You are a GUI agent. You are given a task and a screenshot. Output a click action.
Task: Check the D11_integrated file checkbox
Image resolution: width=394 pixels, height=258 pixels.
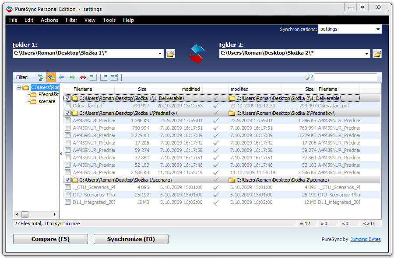coord(67,202)
